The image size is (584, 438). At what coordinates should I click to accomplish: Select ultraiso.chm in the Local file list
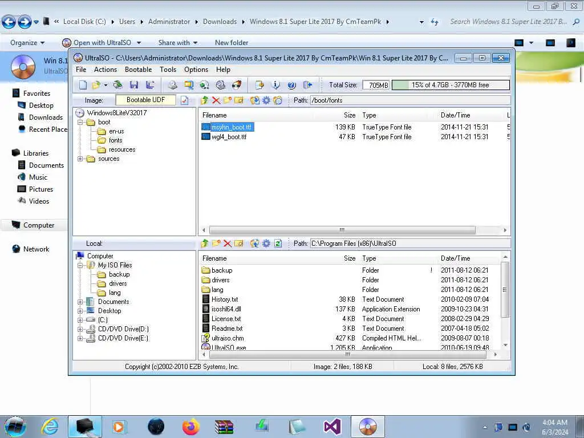[228, 338]
